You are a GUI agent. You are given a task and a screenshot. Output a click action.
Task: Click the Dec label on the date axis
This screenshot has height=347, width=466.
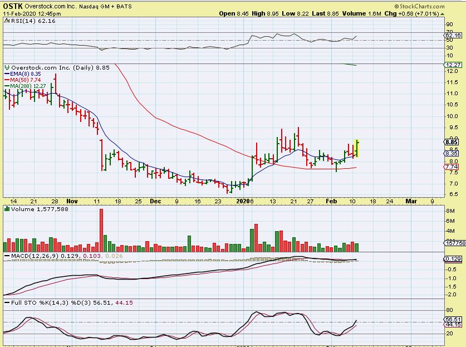tap(155, 201)
